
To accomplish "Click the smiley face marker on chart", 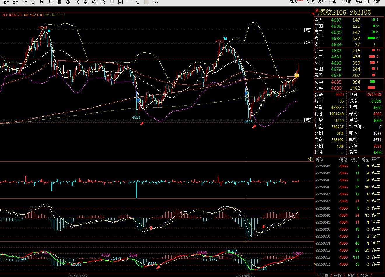I will tap(296, 76).
